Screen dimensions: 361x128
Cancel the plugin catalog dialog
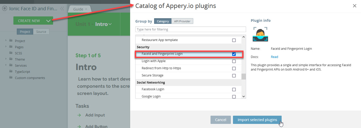(221, 120)
